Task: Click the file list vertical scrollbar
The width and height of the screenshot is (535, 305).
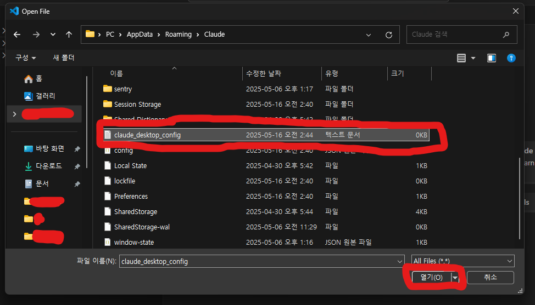Action: [x=520, y=199]
